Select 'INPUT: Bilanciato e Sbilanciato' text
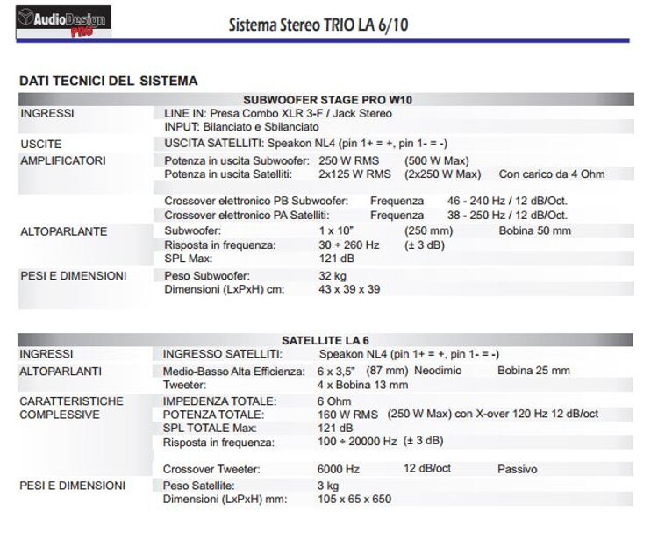 click(241, 127)
